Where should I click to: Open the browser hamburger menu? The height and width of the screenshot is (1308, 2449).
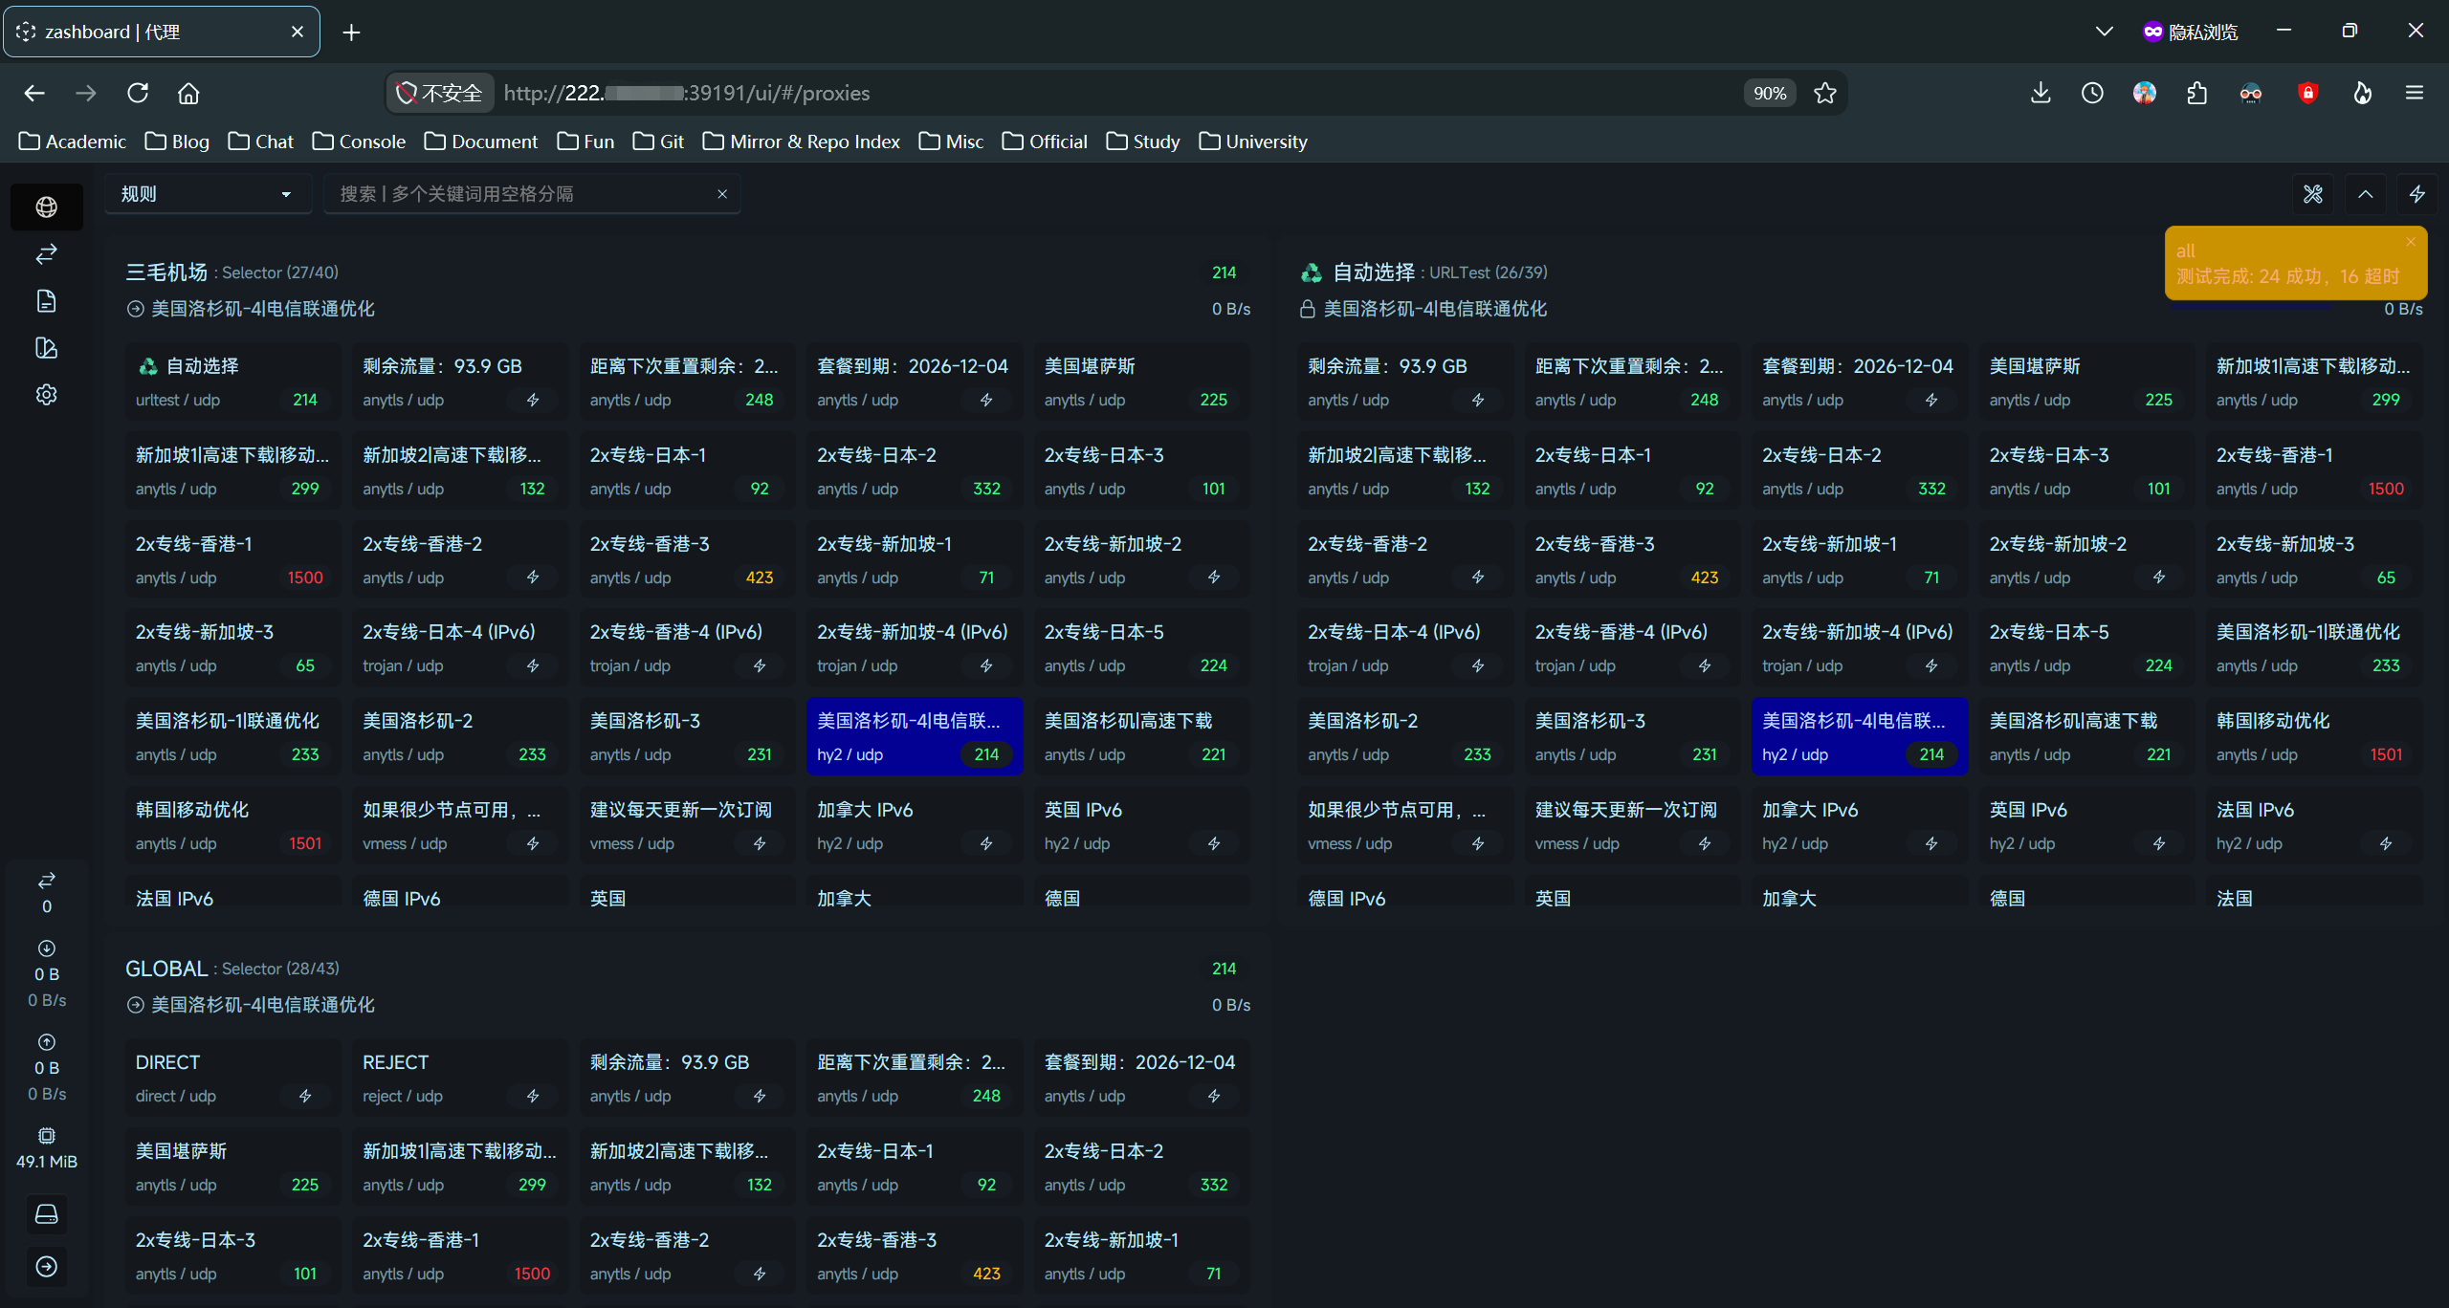point(2415,93)
